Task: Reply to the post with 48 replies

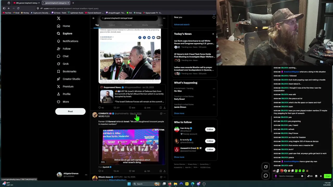Action: 101,108
